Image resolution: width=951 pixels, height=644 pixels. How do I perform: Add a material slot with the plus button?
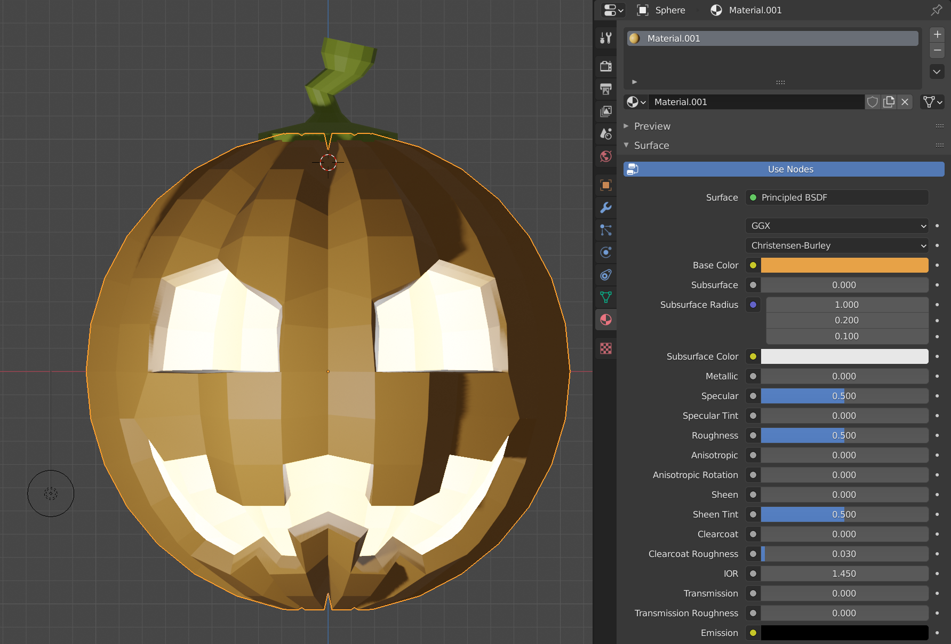(937, 34)
